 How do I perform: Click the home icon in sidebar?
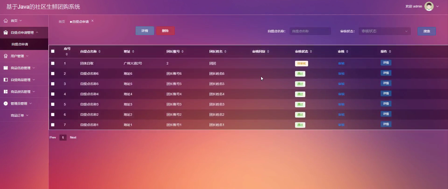click(x=6, y=20)
